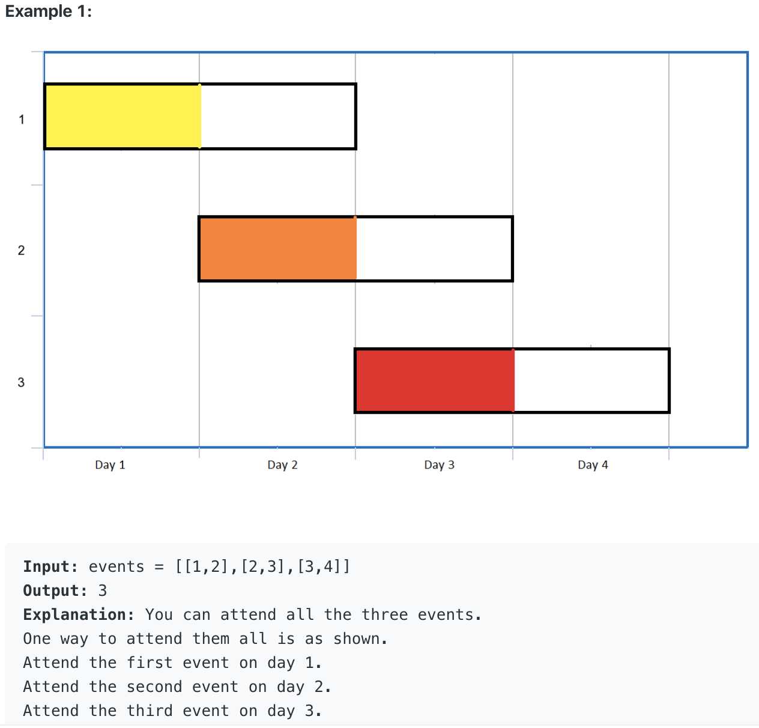
Task: Click the "Day 2" axis label
Action: coord(282,465)
